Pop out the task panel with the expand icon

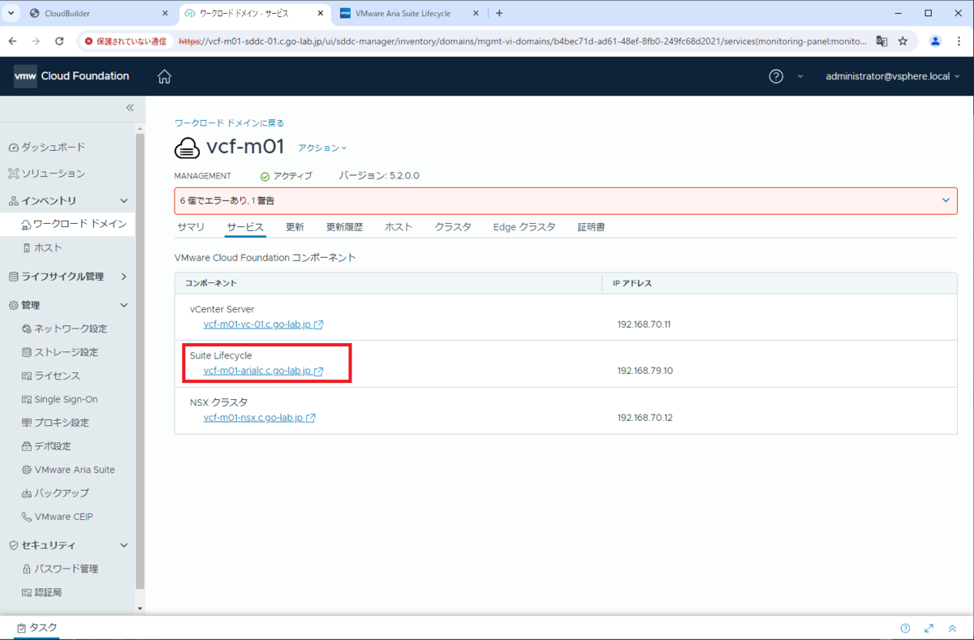(929, 629)
